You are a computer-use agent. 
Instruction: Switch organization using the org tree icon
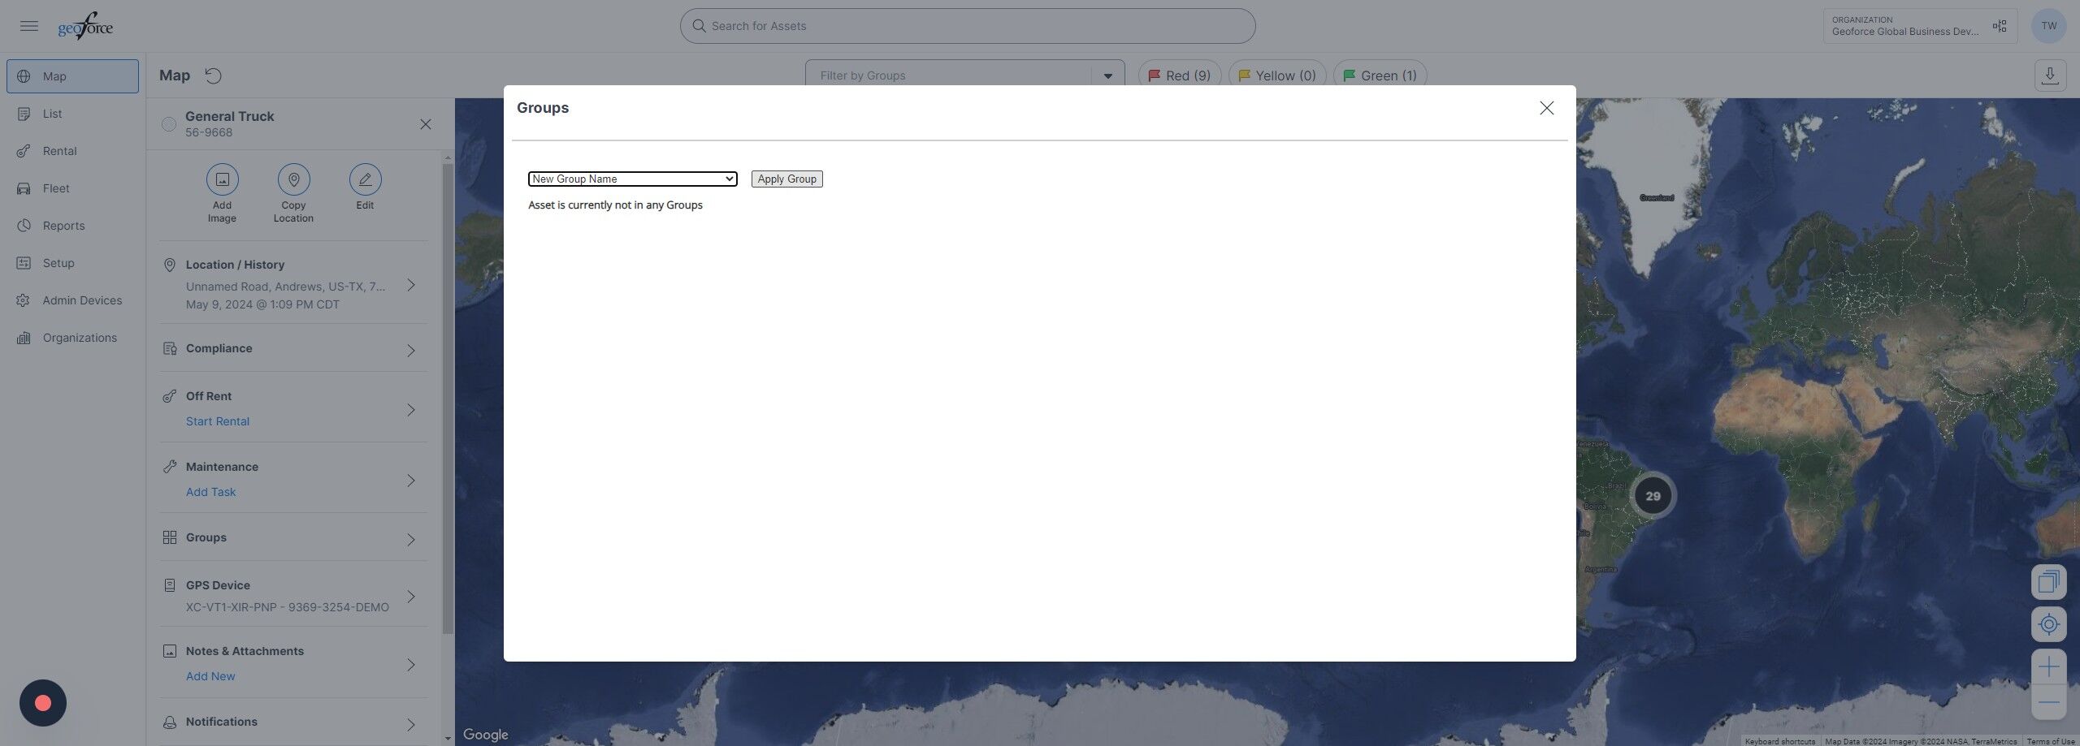coord(2000,26)
